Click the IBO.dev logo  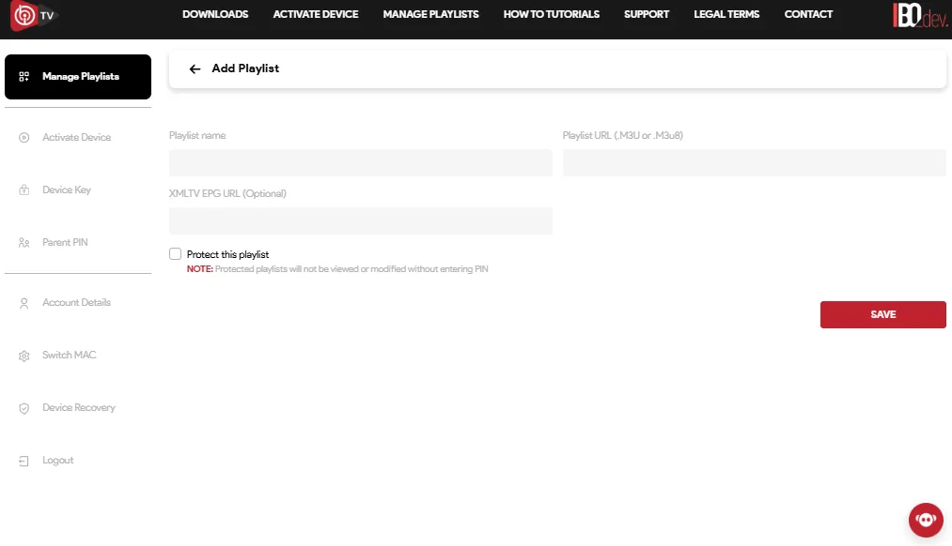[920, 16]
